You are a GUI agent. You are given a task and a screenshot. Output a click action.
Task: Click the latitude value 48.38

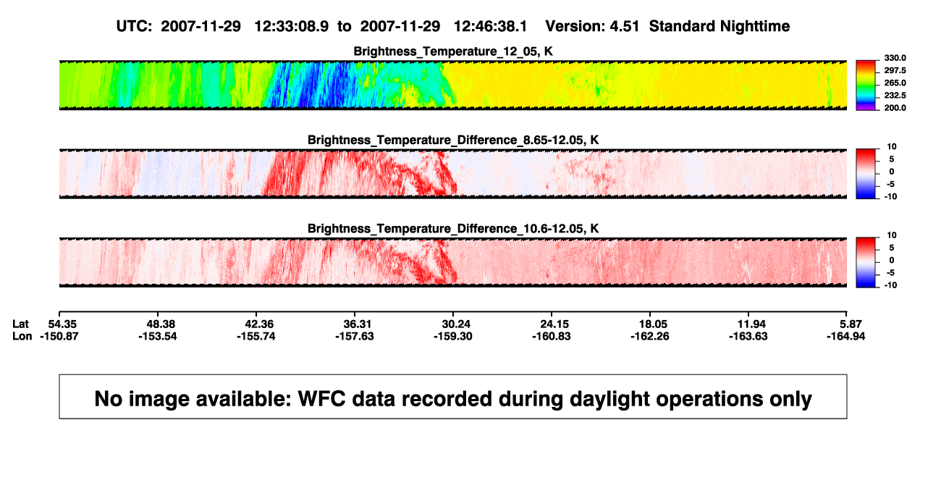click(x=159, y=324)
